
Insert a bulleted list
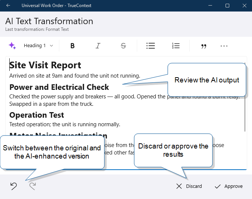pyautogui.click(x=151, y=46)
